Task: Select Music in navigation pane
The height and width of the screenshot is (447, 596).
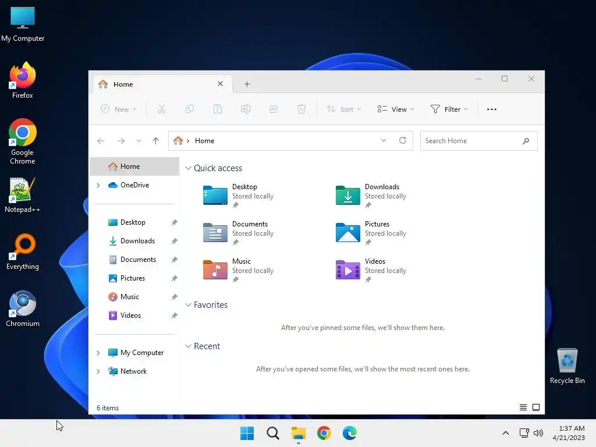Action: click(x=134, y=296)
